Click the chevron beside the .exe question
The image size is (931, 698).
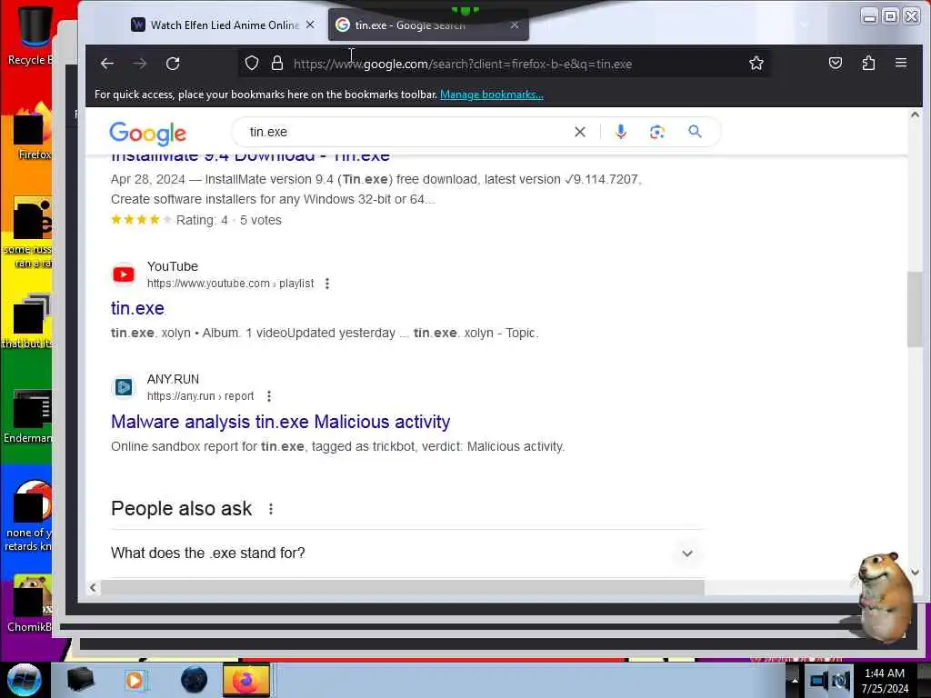point(687,553)
